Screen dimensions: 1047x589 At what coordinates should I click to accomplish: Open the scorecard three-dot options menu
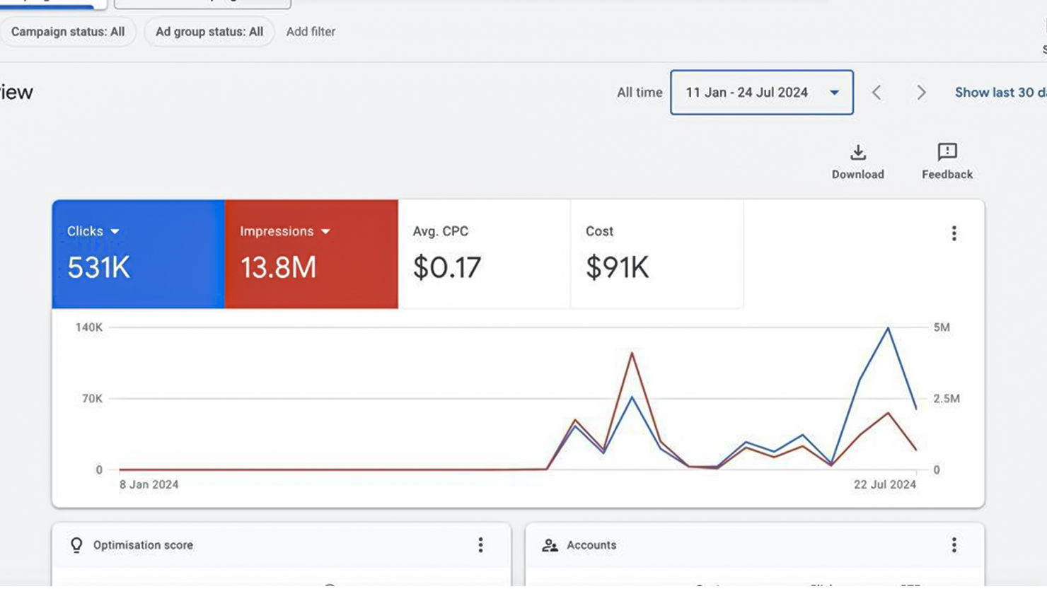coord(954,233)
